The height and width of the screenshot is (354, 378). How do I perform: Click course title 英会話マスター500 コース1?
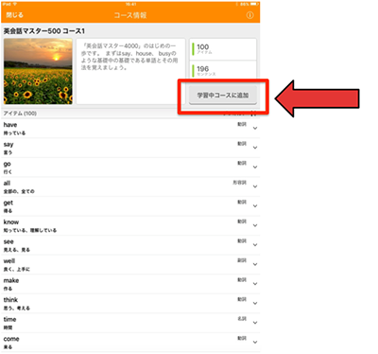(x=44, y=31)
